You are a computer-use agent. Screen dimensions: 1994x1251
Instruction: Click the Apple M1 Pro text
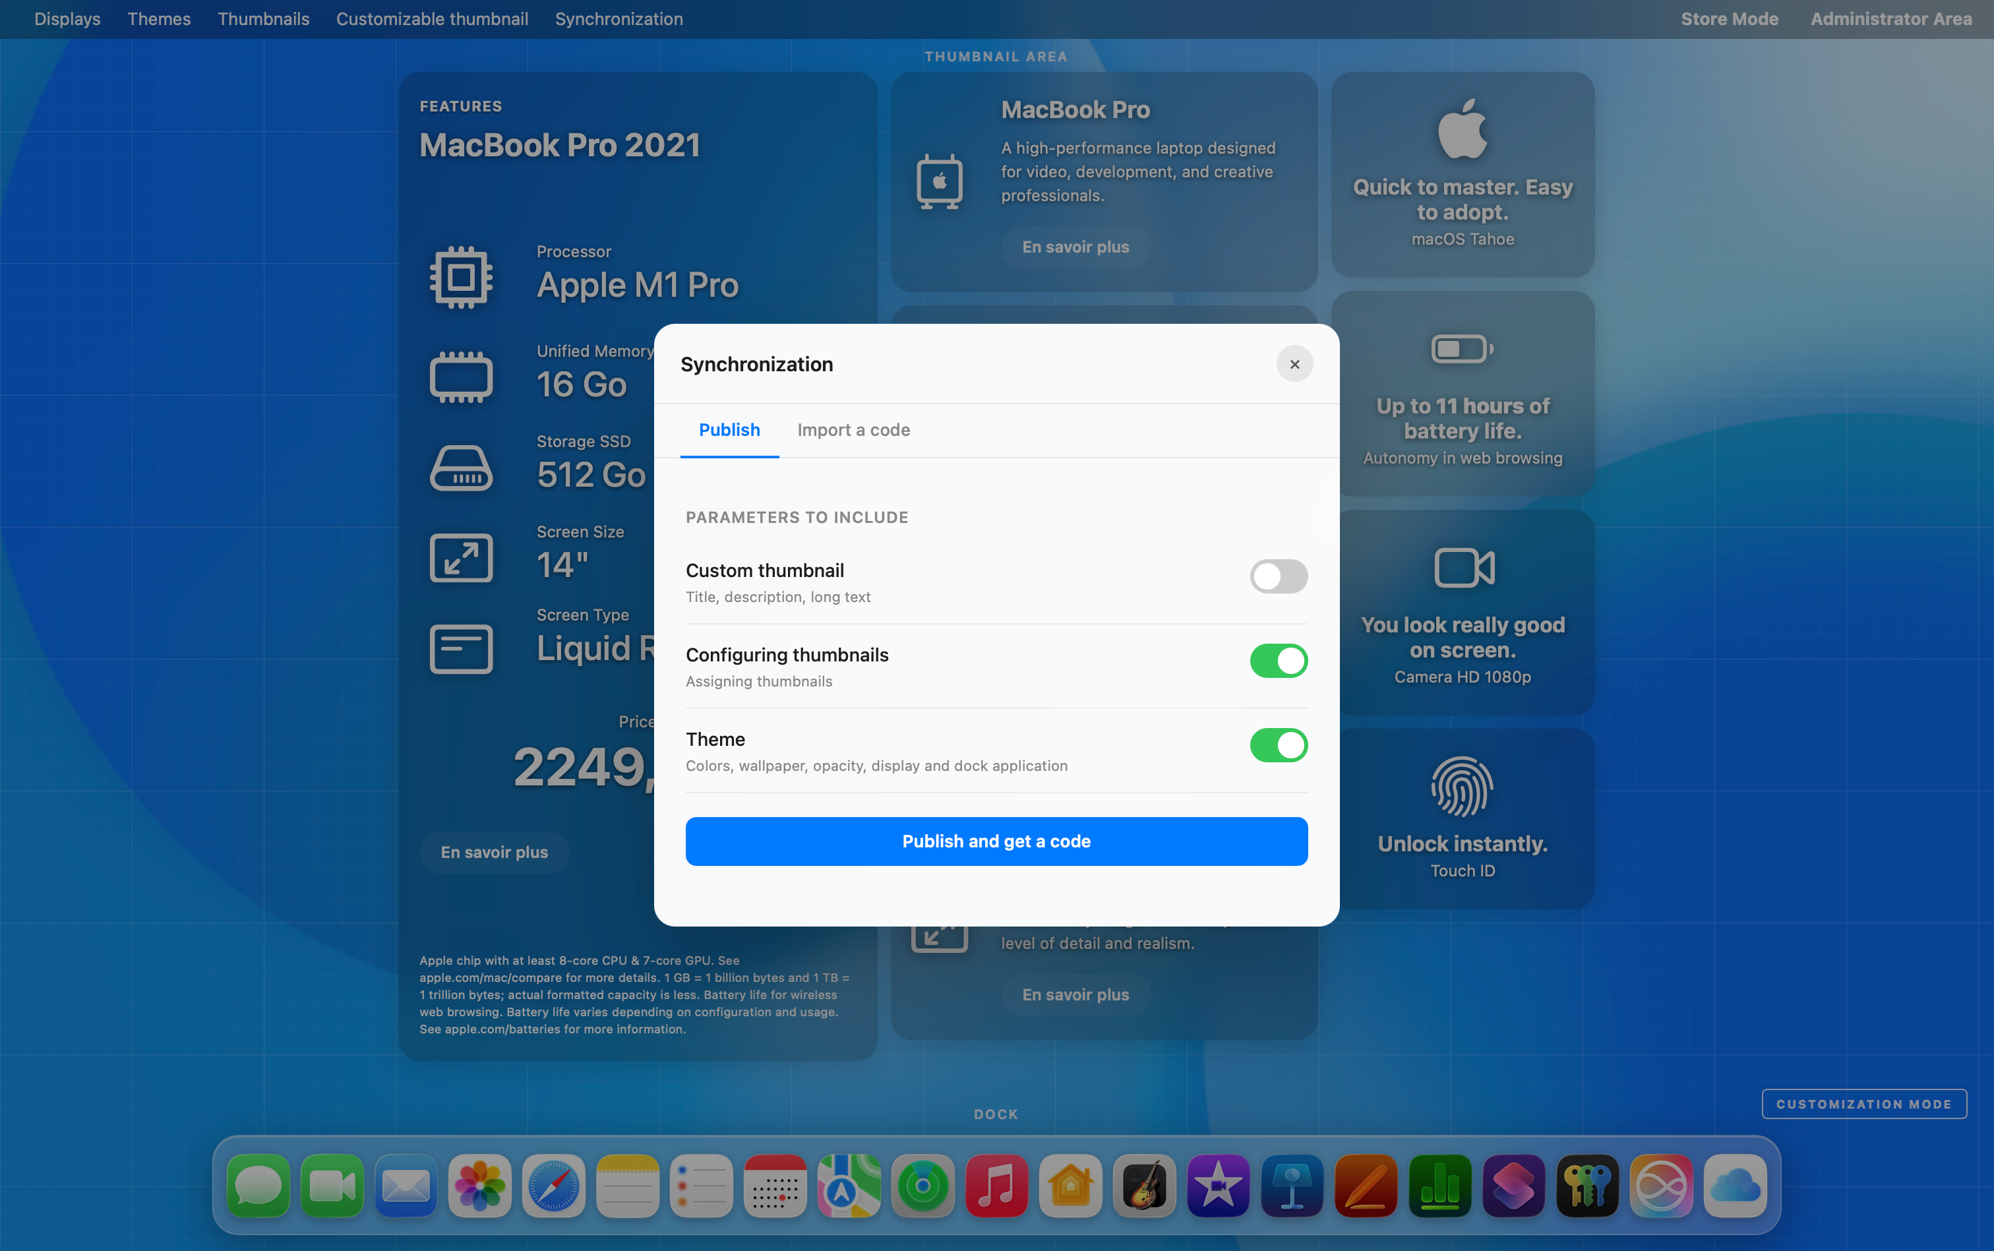[638, 286]
